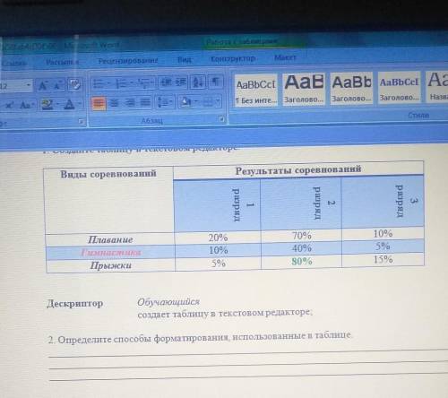This screenshot has height=398, width=448.
Task: Click the green '80%' cell
Action: (302, 262)
